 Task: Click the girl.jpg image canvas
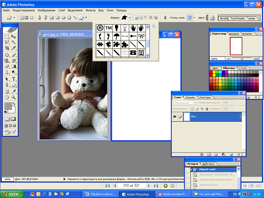coord(73,89)
